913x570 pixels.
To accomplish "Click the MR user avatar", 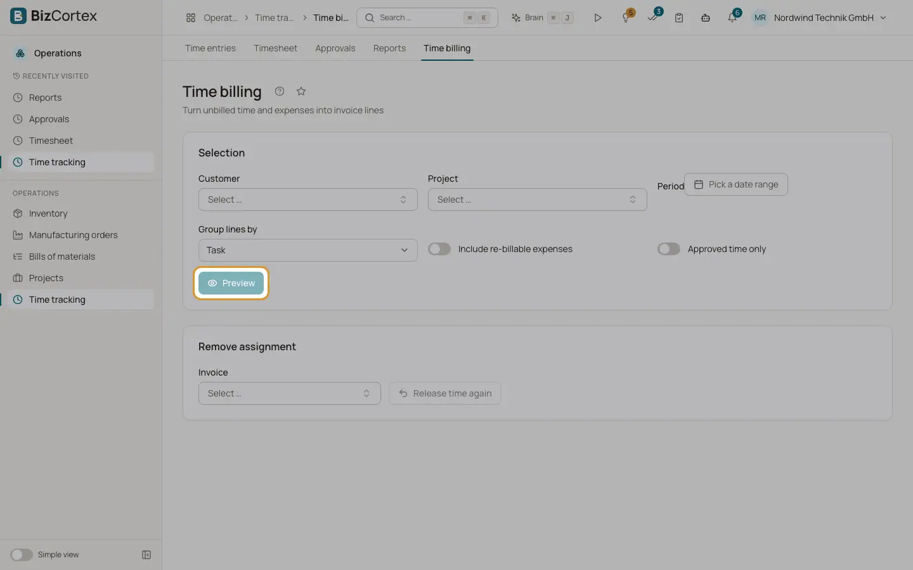I will [x=760, y=18].
